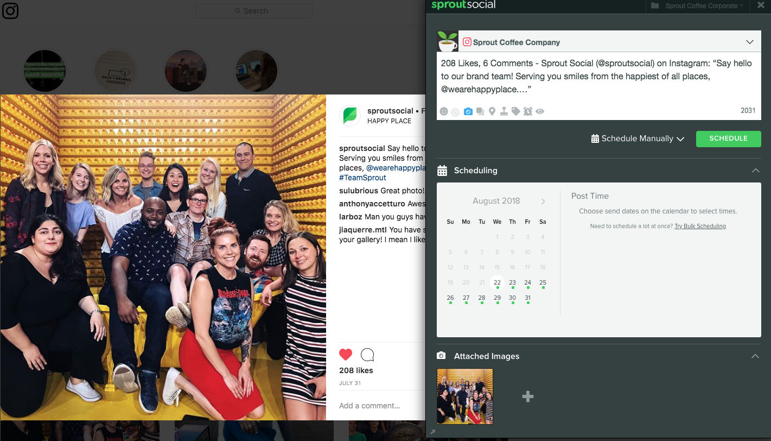Select August 28 on the calendar
The width and height of the screenshot is (771, 441).
[482, 298]
